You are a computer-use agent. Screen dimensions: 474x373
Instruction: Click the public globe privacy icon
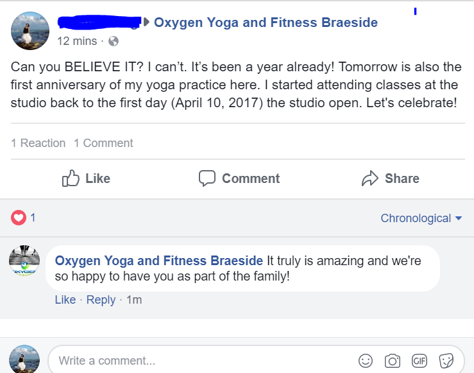pos(114,41)
